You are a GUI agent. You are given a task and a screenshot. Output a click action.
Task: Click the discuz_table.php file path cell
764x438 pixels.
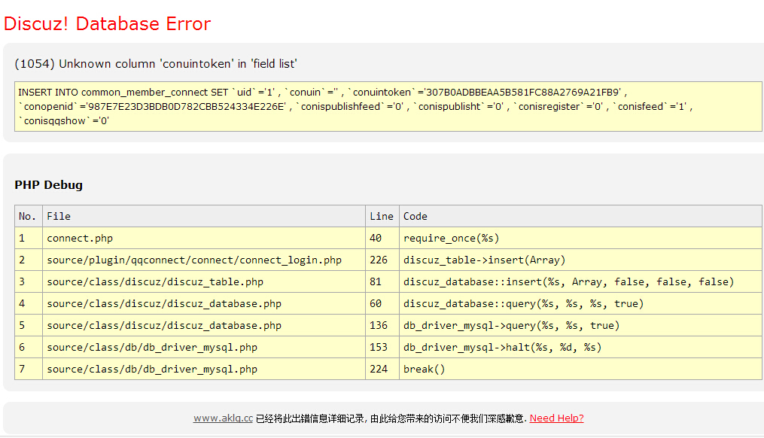pos(204,281)
